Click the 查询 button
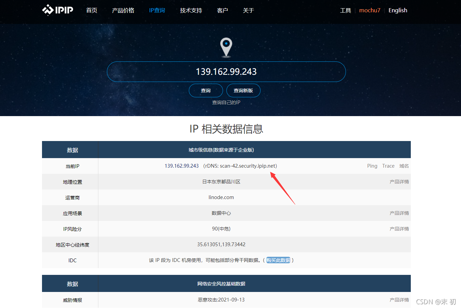This screenshot has height=308, width=461. (x=206, y=90)
